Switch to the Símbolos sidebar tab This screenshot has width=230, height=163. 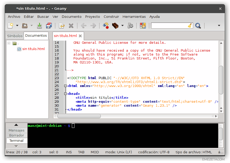click(x=15, y=36)
